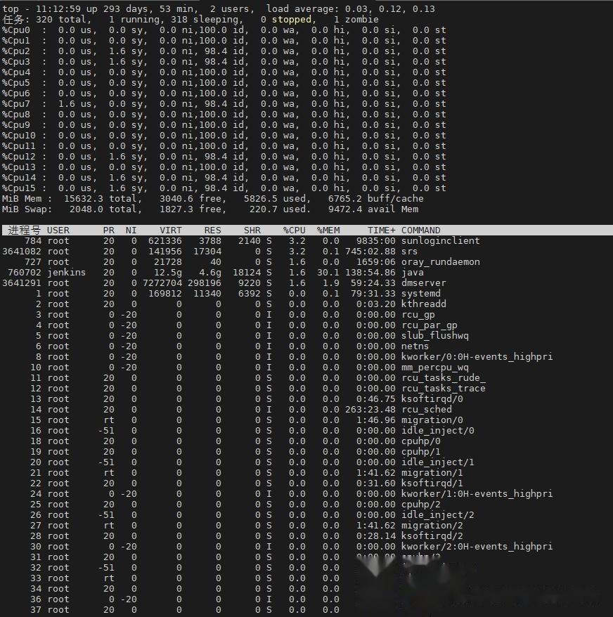613x617 pixels.
Task: Select kworker/1:0H-events_highpri command
Action: 477,494
